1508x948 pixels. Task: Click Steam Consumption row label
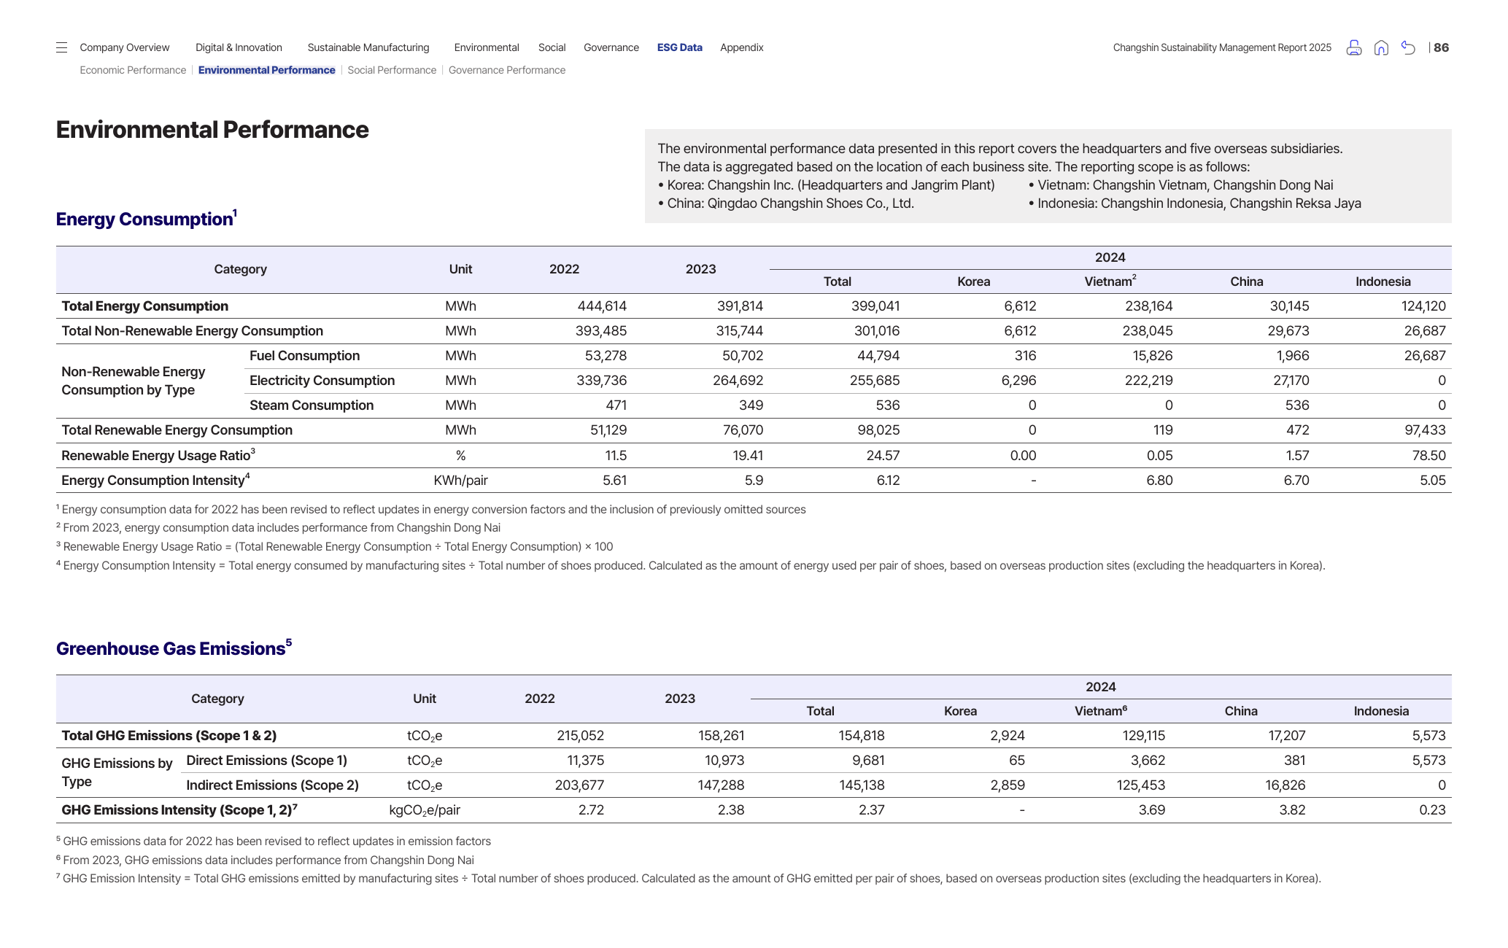click(312, 405)
